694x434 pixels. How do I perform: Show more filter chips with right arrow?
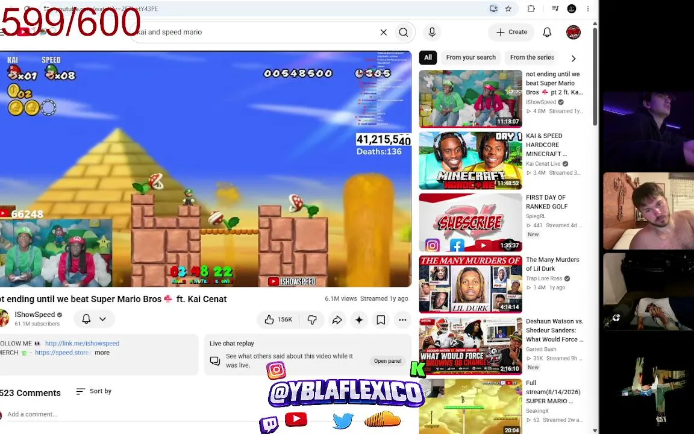(x=574, y=58)
